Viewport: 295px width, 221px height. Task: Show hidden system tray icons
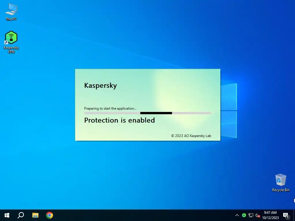(237, 215)
